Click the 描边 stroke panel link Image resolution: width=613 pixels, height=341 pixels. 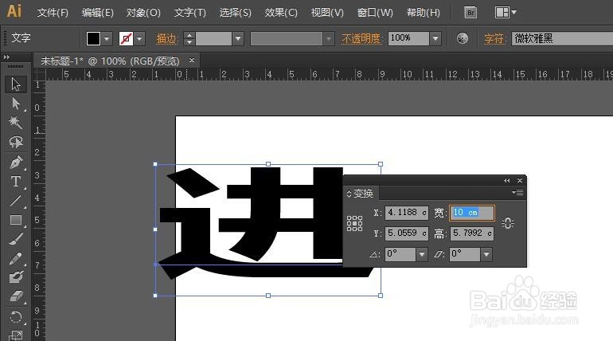coord(167,39)
